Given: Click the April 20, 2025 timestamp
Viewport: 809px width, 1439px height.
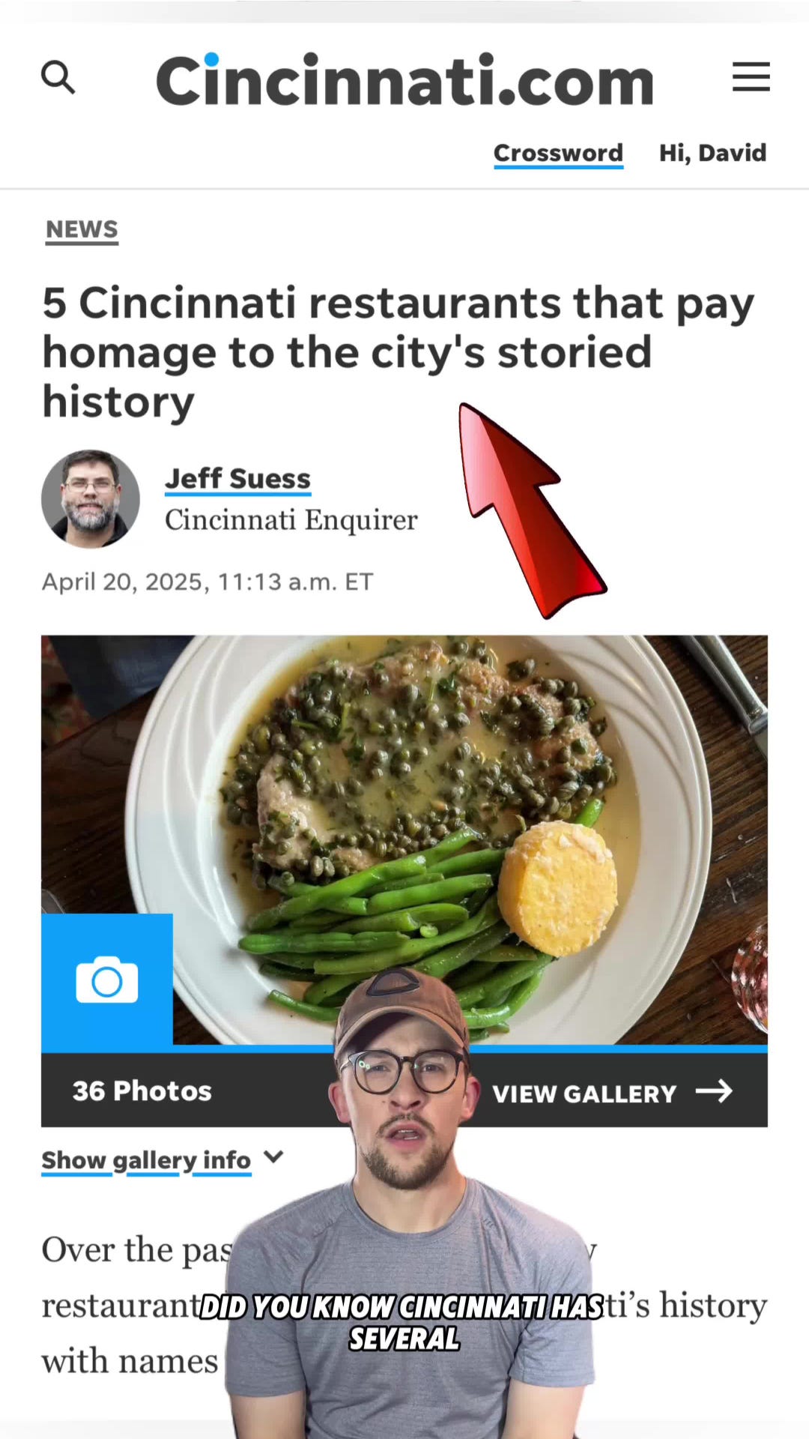Looking at the screenshot, I should (x=207, y=582).
